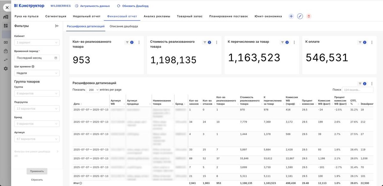Expand Фильтры вне рамок дашборда section

[37, 154]
